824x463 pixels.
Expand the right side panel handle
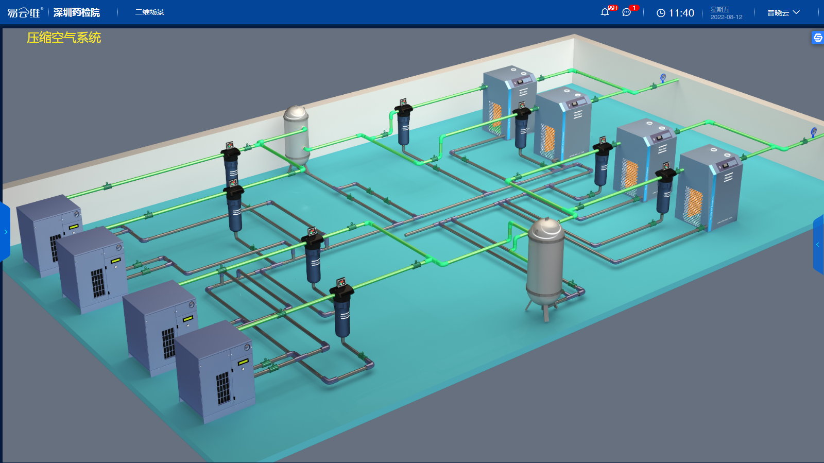click(x=818, y=245)
